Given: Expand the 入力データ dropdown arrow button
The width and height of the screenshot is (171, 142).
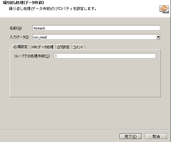Looking at the screenshot, I should pos(158,37).
